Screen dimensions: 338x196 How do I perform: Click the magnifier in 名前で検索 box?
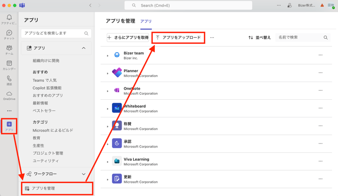click(325, 37)
